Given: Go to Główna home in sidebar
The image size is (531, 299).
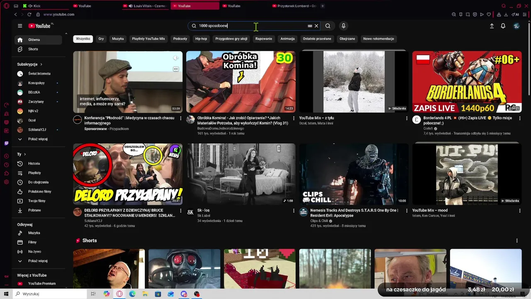Looking at the screenshot, I should (39, 40).
